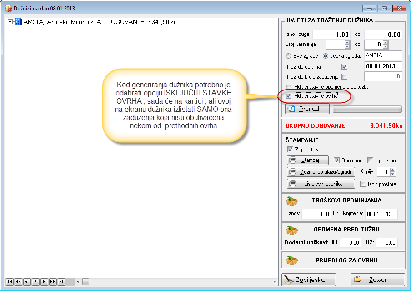This screenshot has width=411, height=291.
Task: Click the Kopija number field
Action: (383, 172)
